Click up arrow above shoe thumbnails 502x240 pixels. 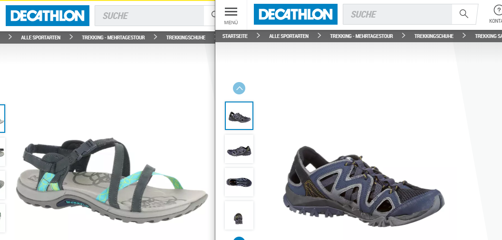click(x=239, y=88)
